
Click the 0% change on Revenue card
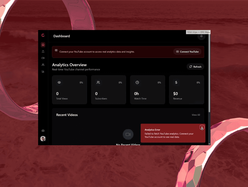(198, 82)
